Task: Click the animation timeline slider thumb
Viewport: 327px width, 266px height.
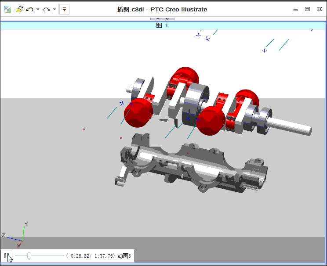Action: tap(29, 256)
